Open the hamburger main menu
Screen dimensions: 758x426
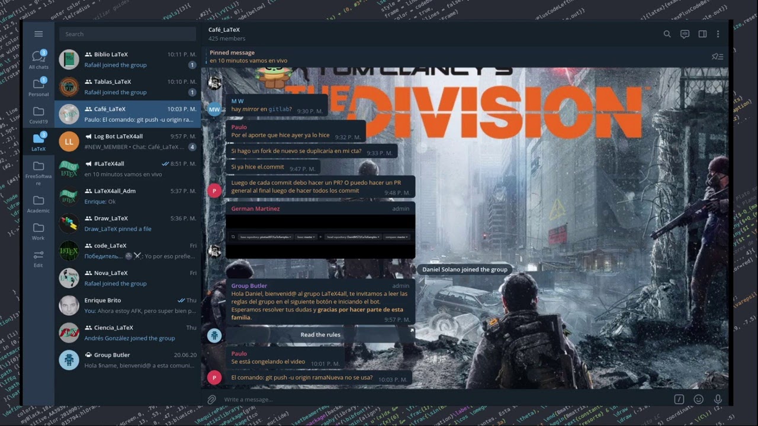tap(38, 34)
